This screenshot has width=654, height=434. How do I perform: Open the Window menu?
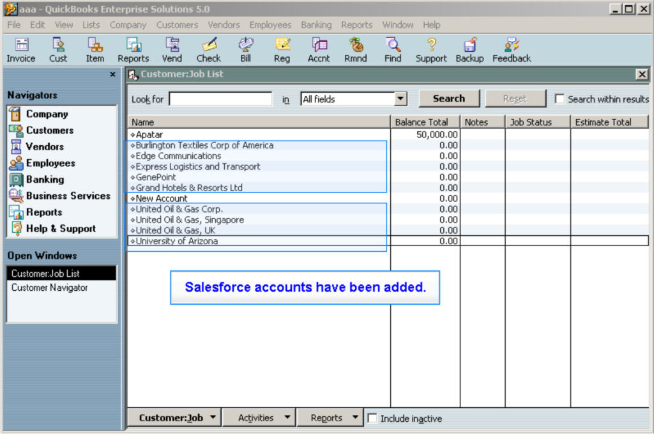tap(398, 25)
